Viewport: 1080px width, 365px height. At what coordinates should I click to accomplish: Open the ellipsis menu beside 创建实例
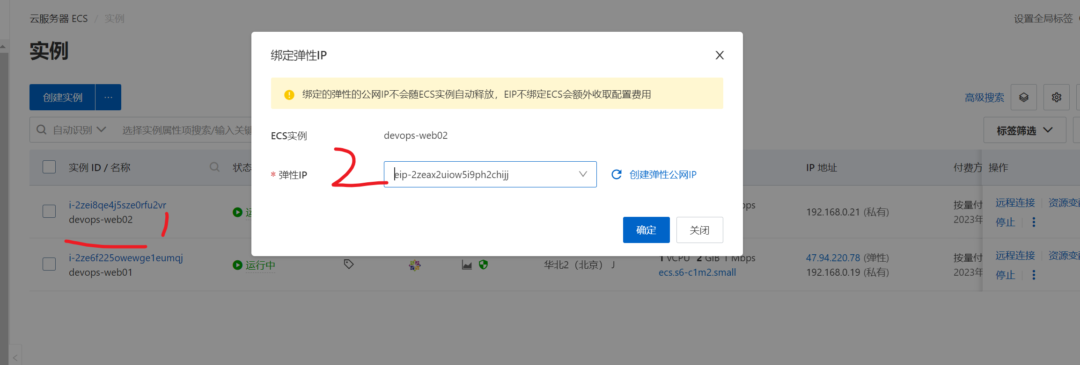(x=108, y=97)
